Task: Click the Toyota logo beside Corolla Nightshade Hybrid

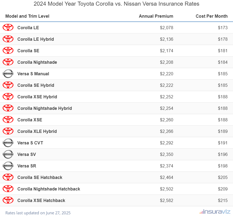Action: pyautogui.click(x=8, y=108)
